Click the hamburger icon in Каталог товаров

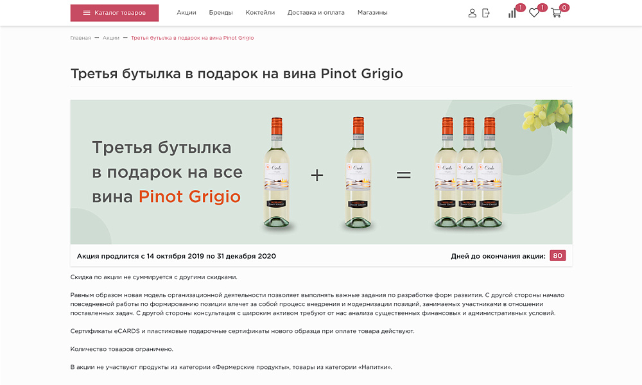[x=88, y=12]
